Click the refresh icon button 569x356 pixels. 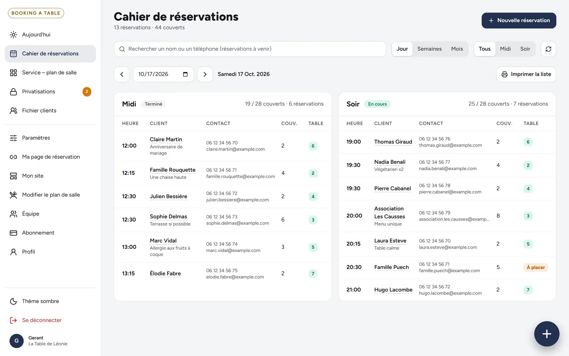pos(548,49)
